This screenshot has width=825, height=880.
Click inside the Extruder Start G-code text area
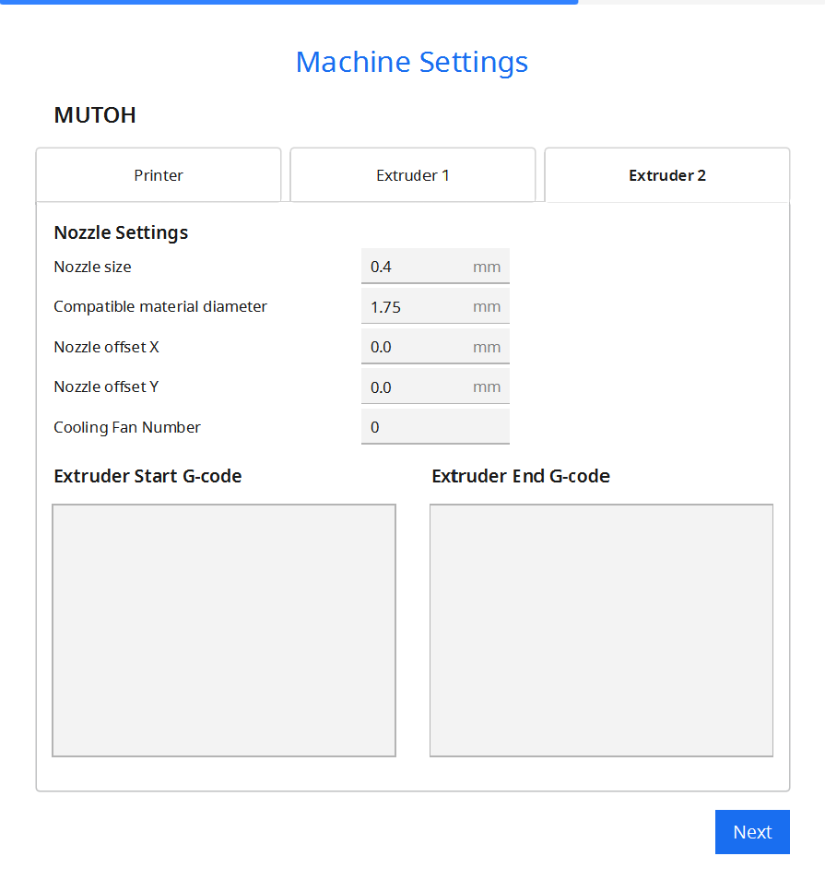(224, 630)
